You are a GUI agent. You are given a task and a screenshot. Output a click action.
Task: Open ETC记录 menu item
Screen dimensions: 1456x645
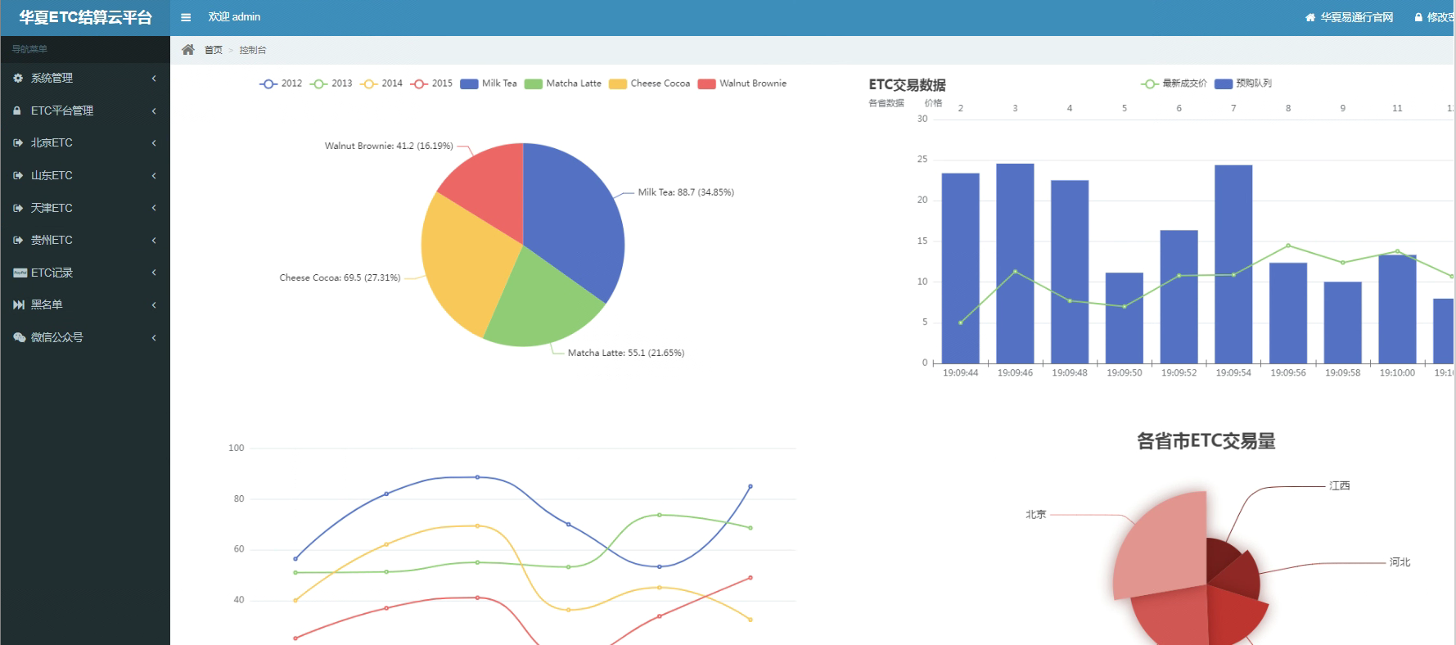click(x=85, y=273)
